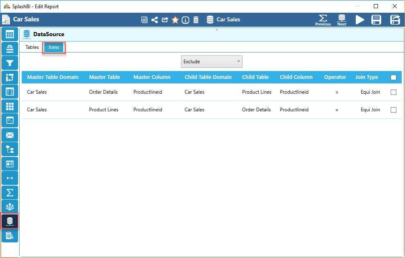Run the report with play icon
Viewport: 405px width, 258px height.
point(360,20)
